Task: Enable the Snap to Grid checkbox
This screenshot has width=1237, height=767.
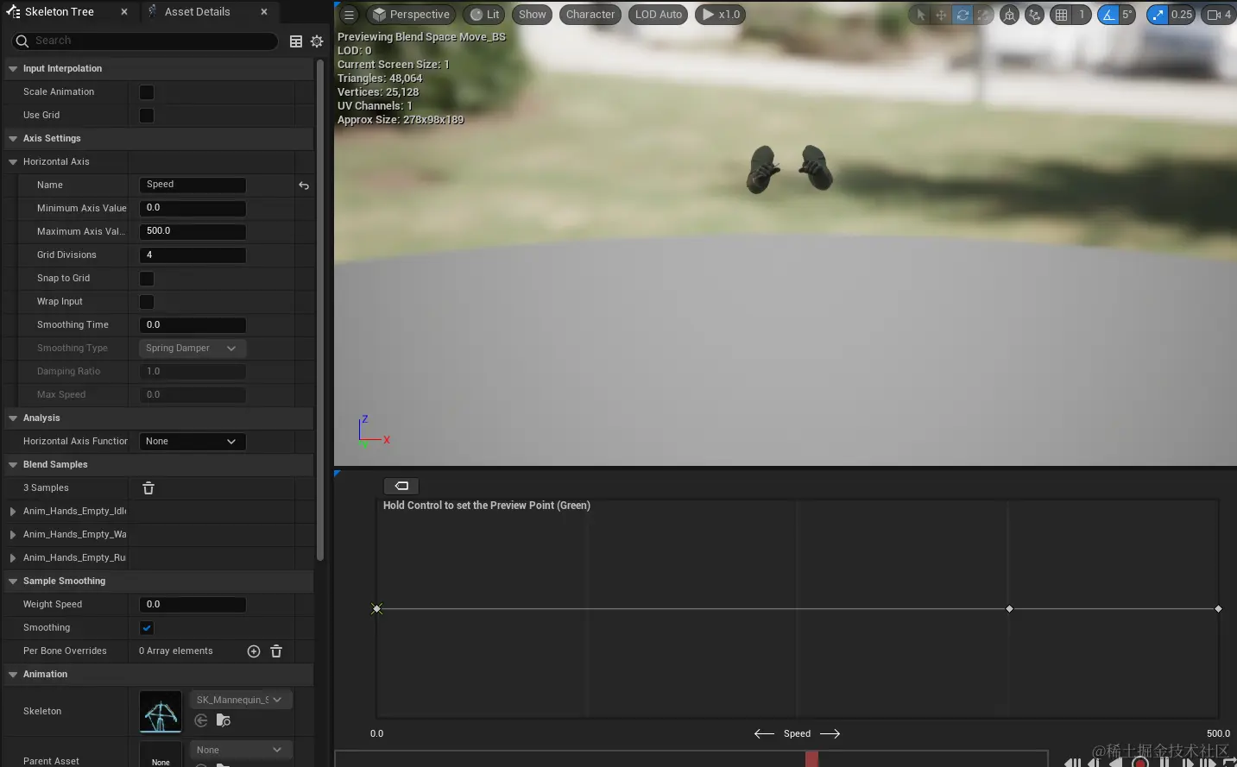Action: point(147,279)
